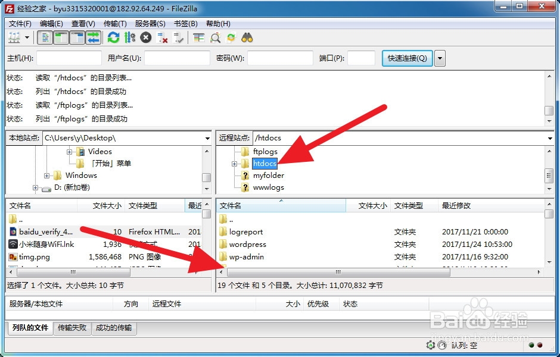Focus the 端口(P) port field

click(362, 58)
